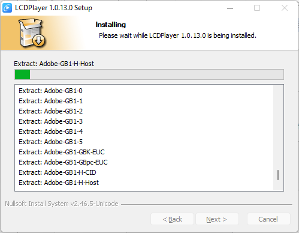This screenshot has width=299, height=233.
Task: Select log entry Extract: Adobe-GB1-1
Action: pos(50,101)
